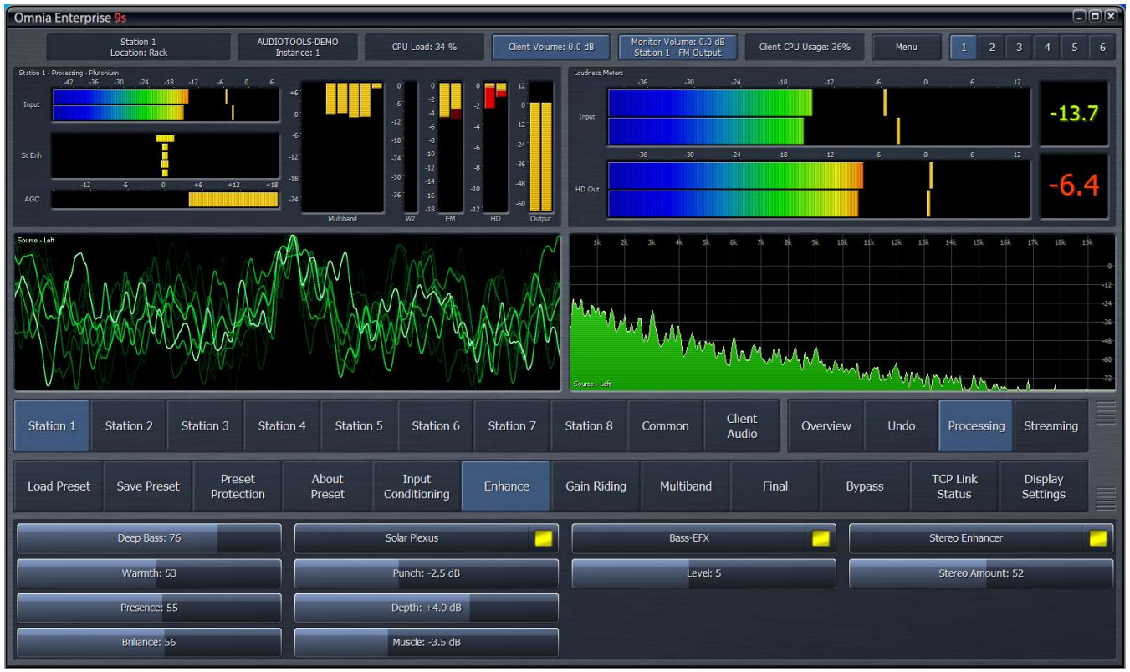The width and height of the screenshot is (1130, 672).
Task: Engage the Bypass control
Action: click(865, 486)
